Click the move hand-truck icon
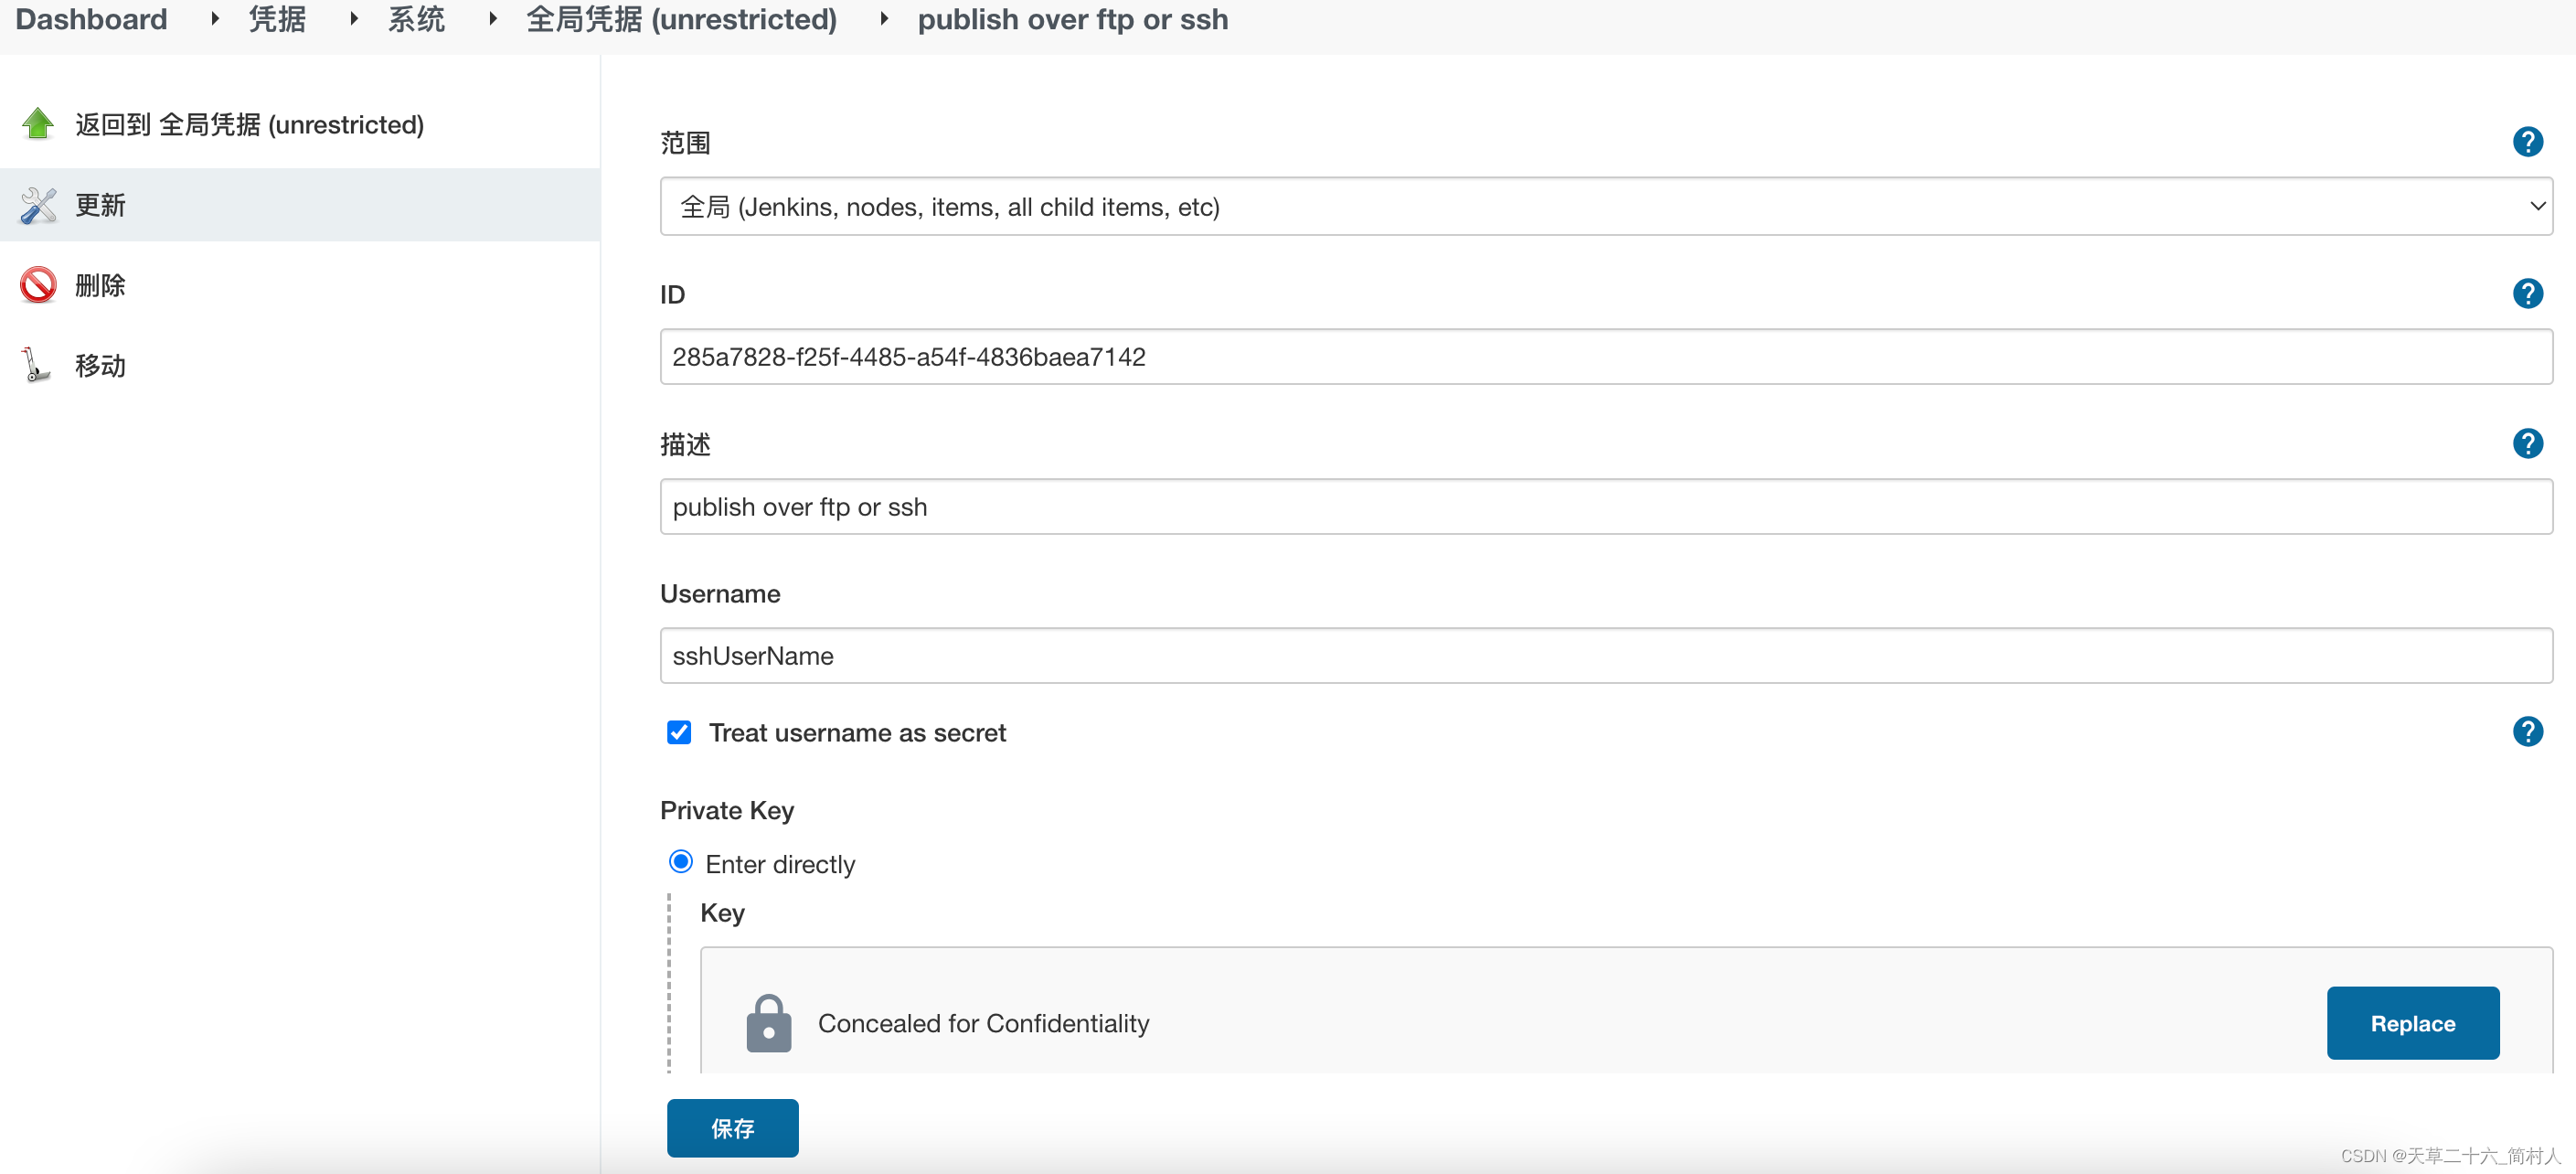 [x=36, y=365]
